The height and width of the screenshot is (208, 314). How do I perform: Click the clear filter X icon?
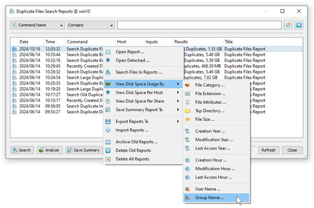click(299, 25)
